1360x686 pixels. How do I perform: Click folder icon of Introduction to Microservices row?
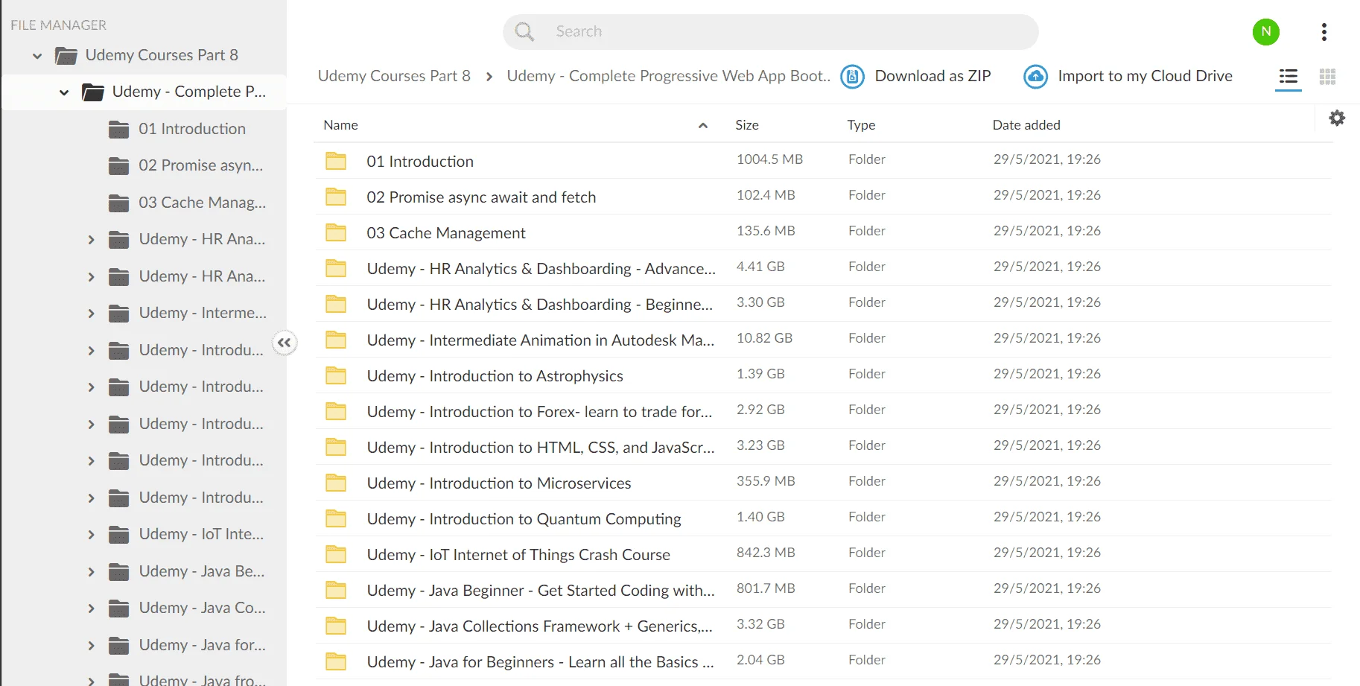[x=336, y=483]
